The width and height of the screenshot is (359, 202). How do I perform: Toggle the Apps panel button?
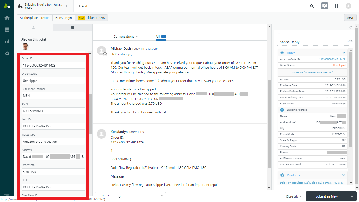350,18
